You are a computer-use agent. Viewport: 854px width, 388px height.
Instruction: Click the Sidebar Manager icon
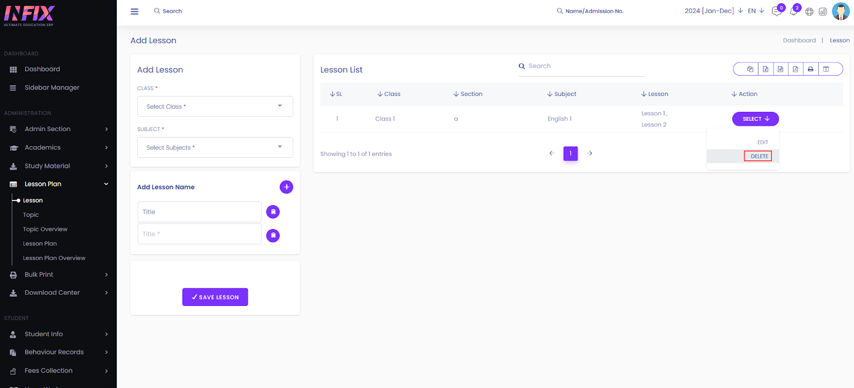13,88
